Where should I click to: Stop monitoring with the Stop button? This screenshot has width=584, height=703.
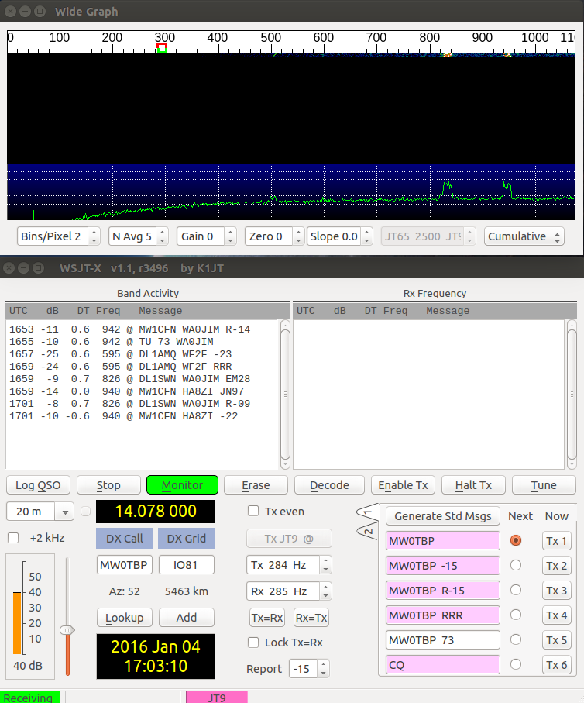point(108,485)
